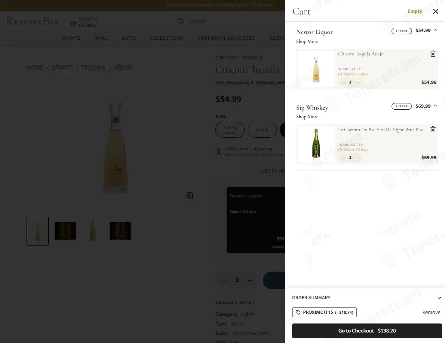Click the search magnifier icon
This screenshot has width=445, height=343.
click(x=180, y=21)
